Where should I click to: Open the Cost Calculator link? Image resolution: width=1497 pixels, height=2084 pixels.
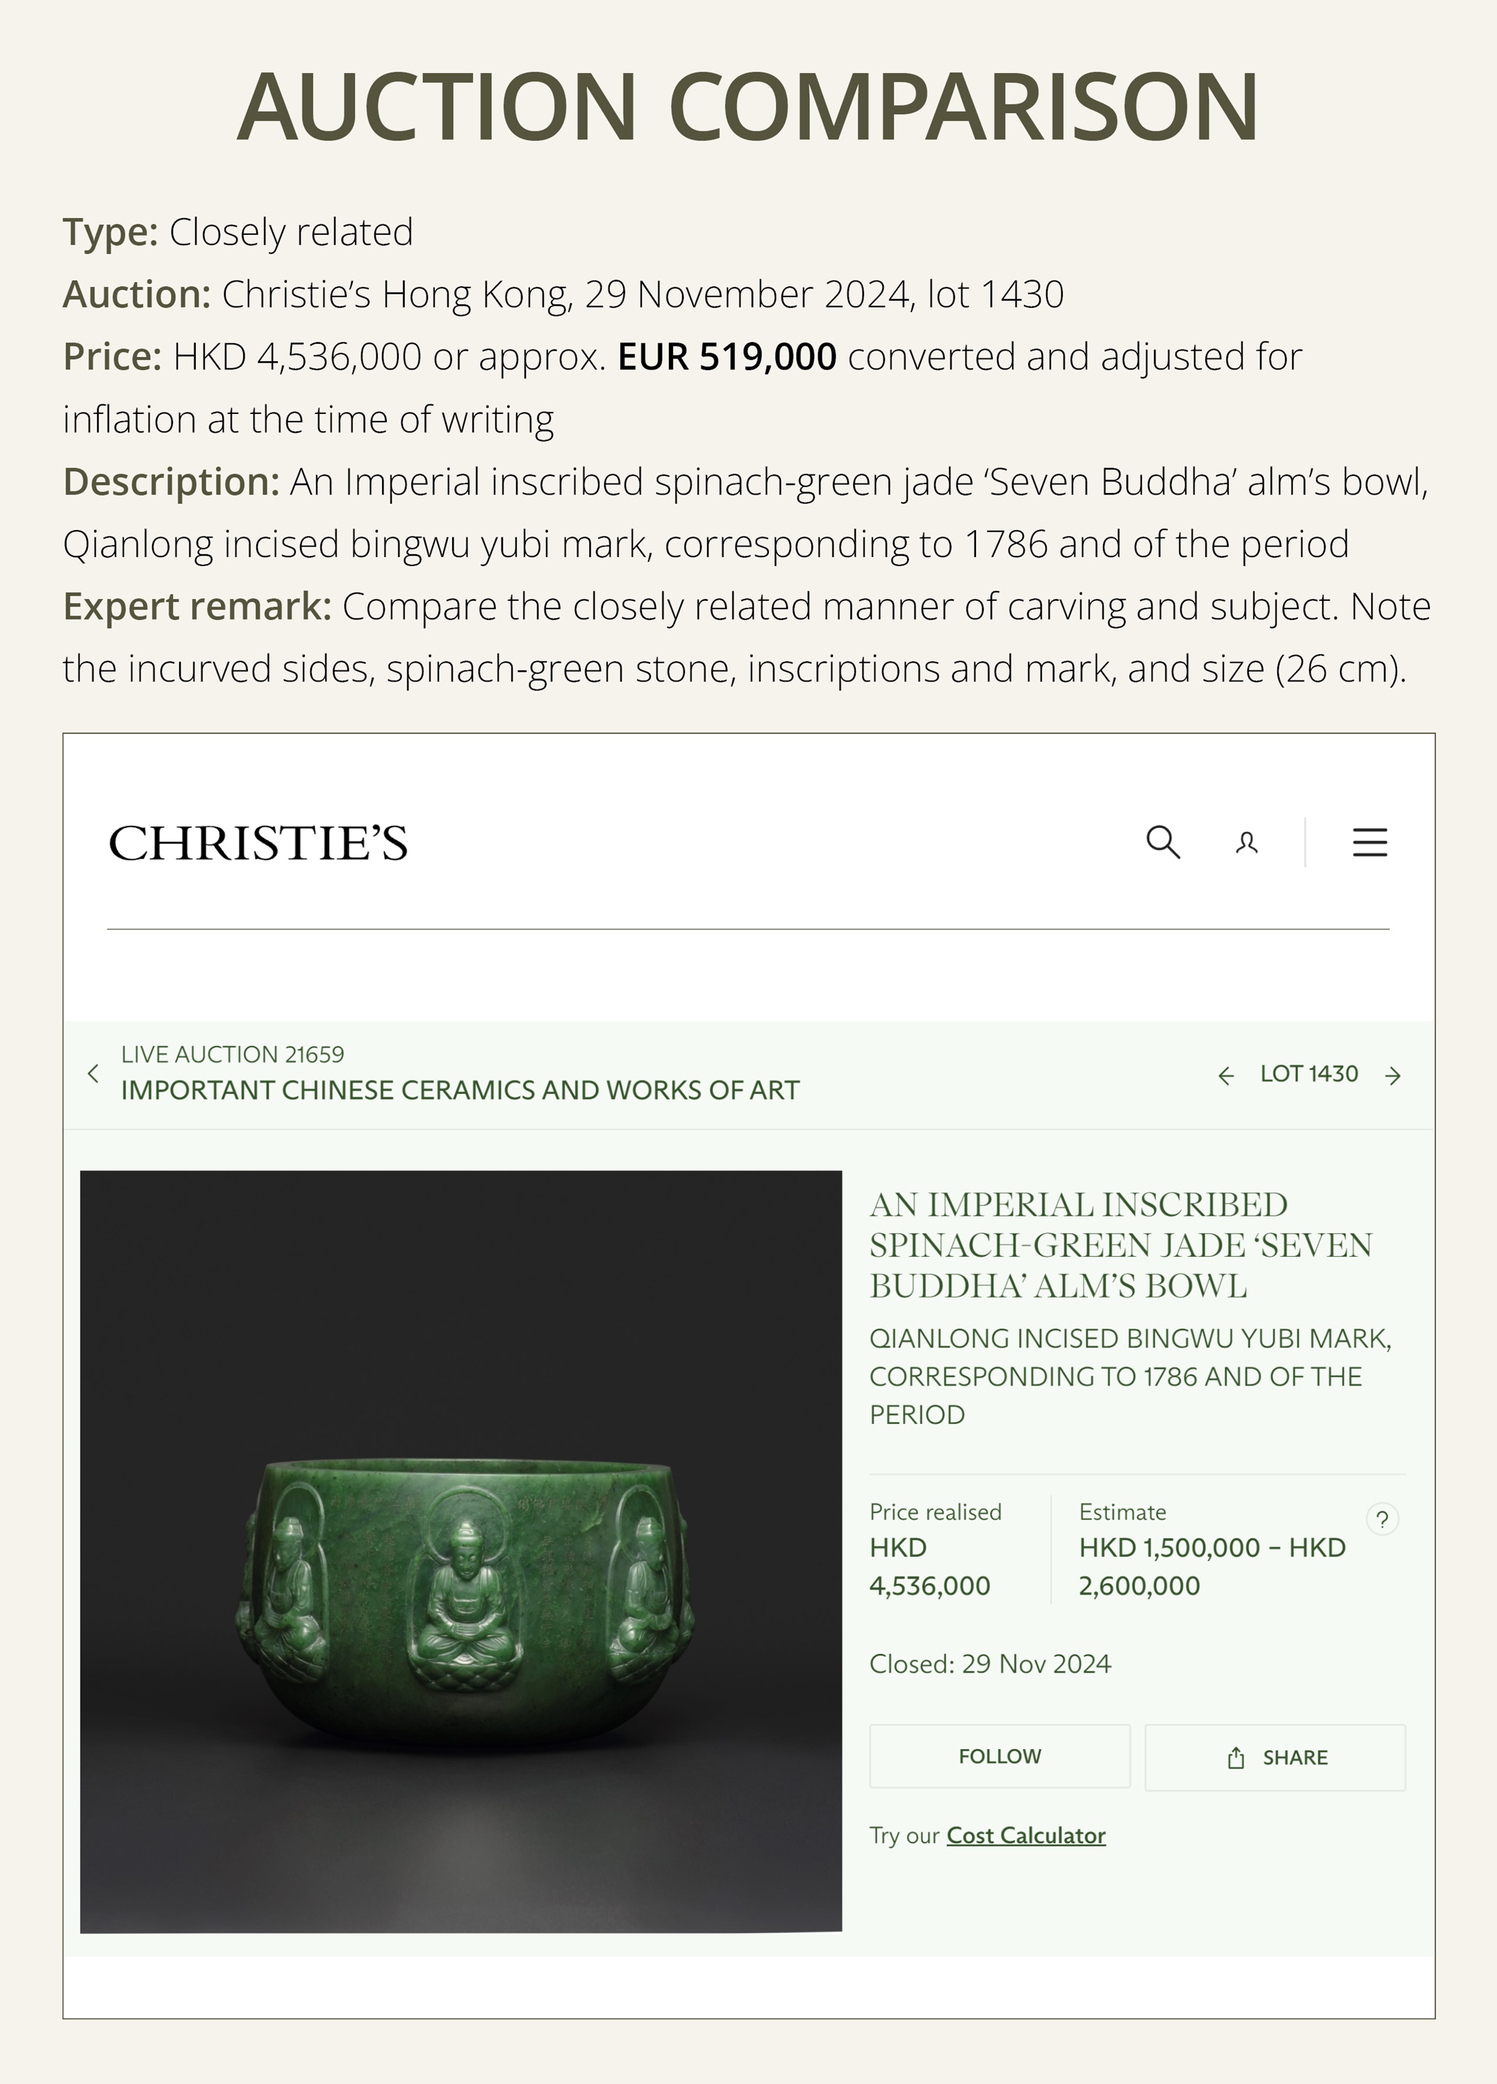1025,1835
